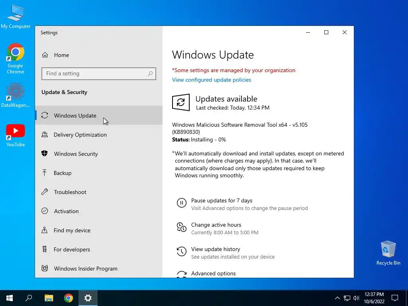Focus the Find a setting search box
408x306 pixels.
[99, 74]
